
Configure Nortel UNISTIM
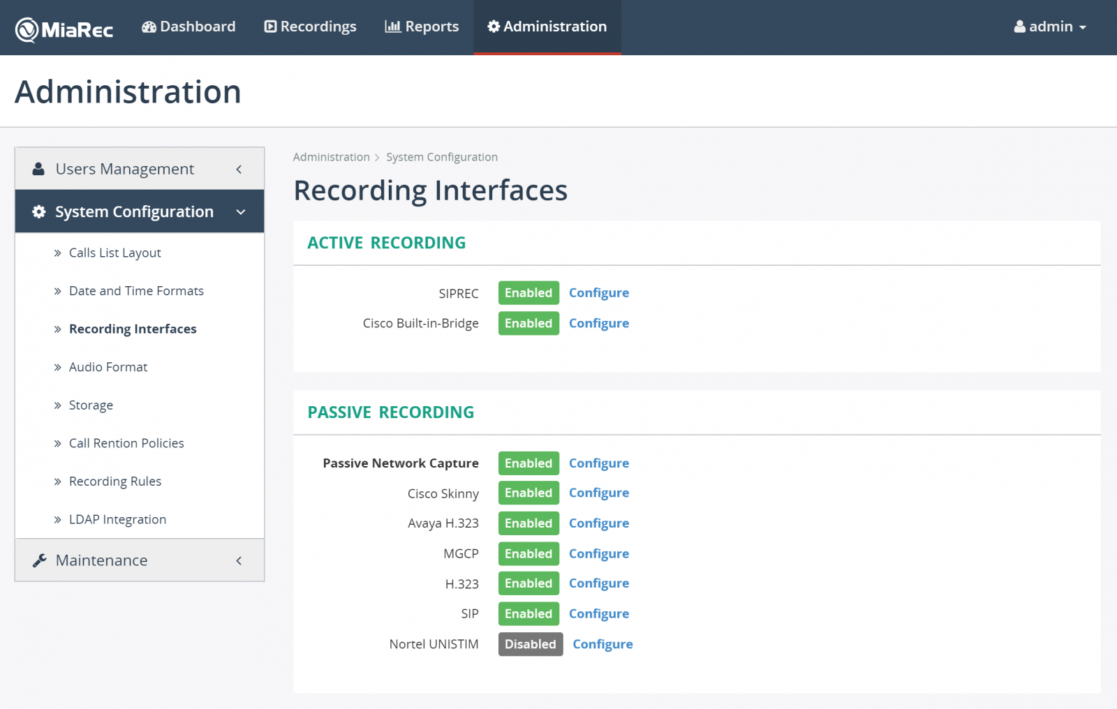tap(603, 644)
